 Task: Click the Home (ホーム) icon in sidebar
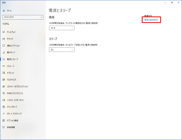tap(4, 10)
